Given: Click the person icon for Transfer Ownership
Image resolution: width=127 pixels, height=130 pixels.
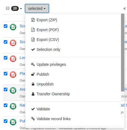Looking at the screenshot, I should (33, 94).
